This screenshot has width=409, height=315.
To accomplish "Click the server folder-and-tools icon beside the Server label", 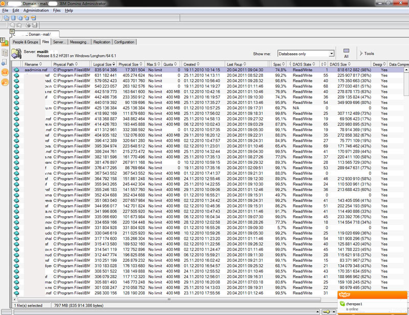I will point(16,53).
